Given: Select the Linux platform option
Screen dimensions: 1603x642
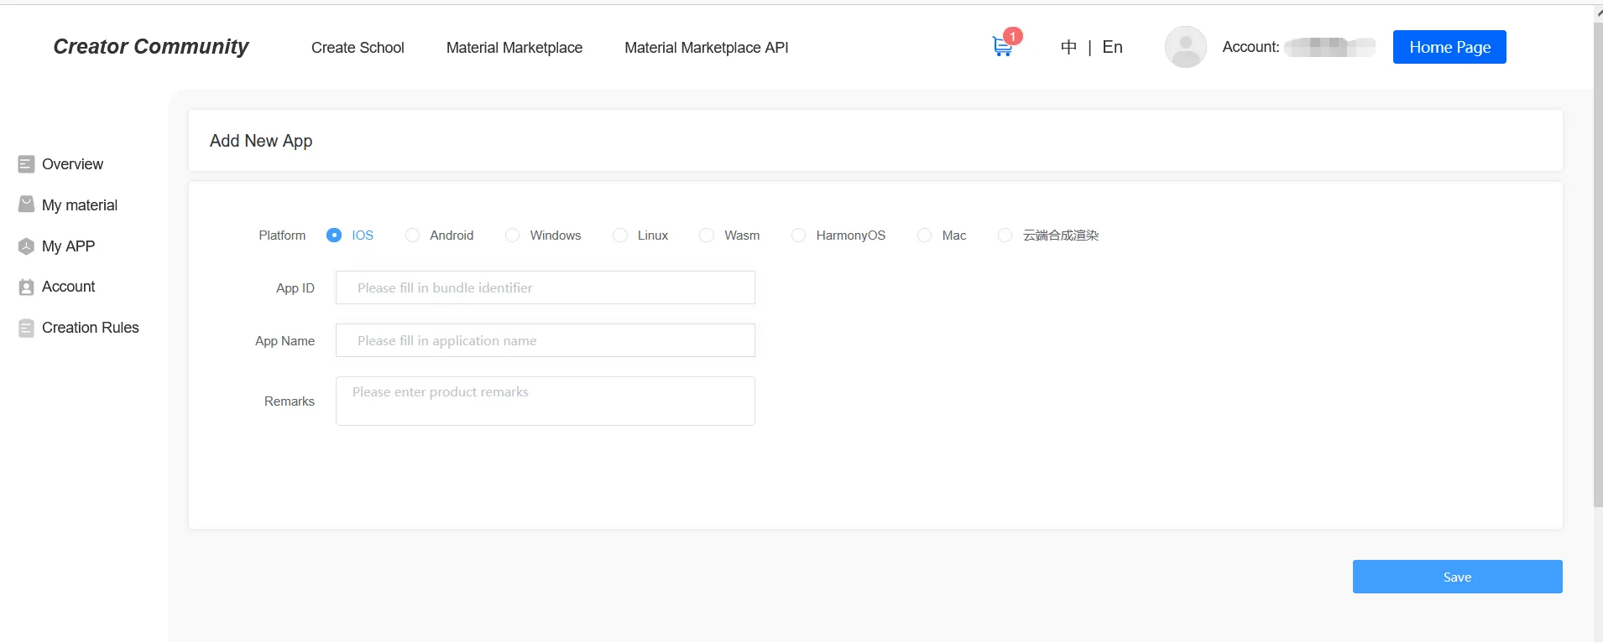Looking at the screenshot, I should 620,236.
